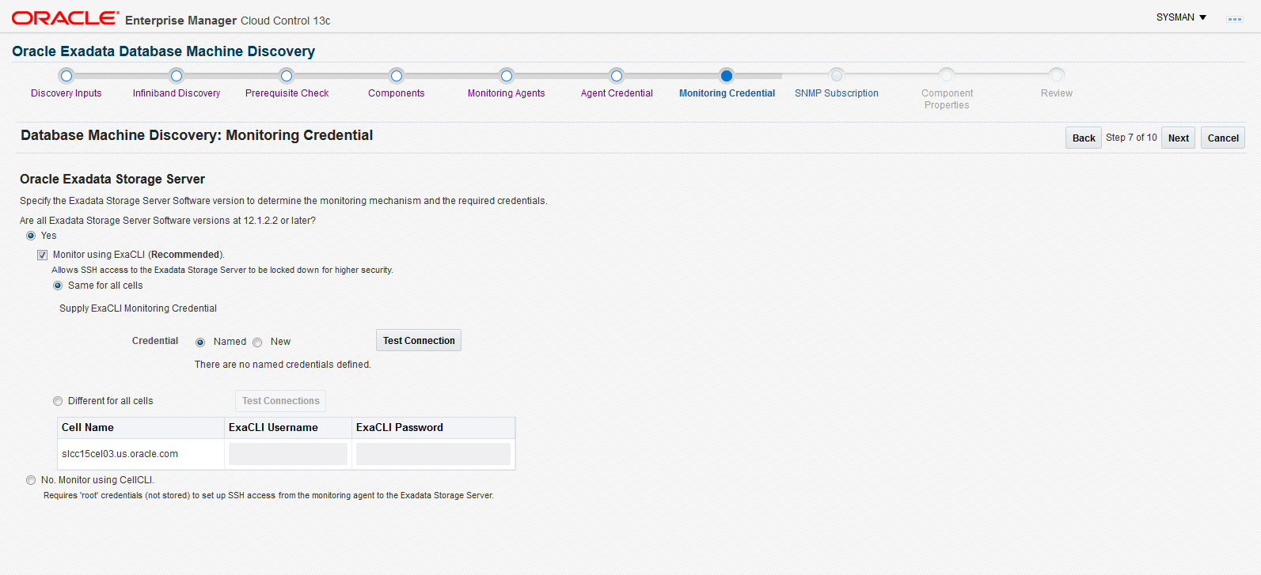Select Different for all cells radio
This screenshot has width=1261, height=575.
pos(58,401)
